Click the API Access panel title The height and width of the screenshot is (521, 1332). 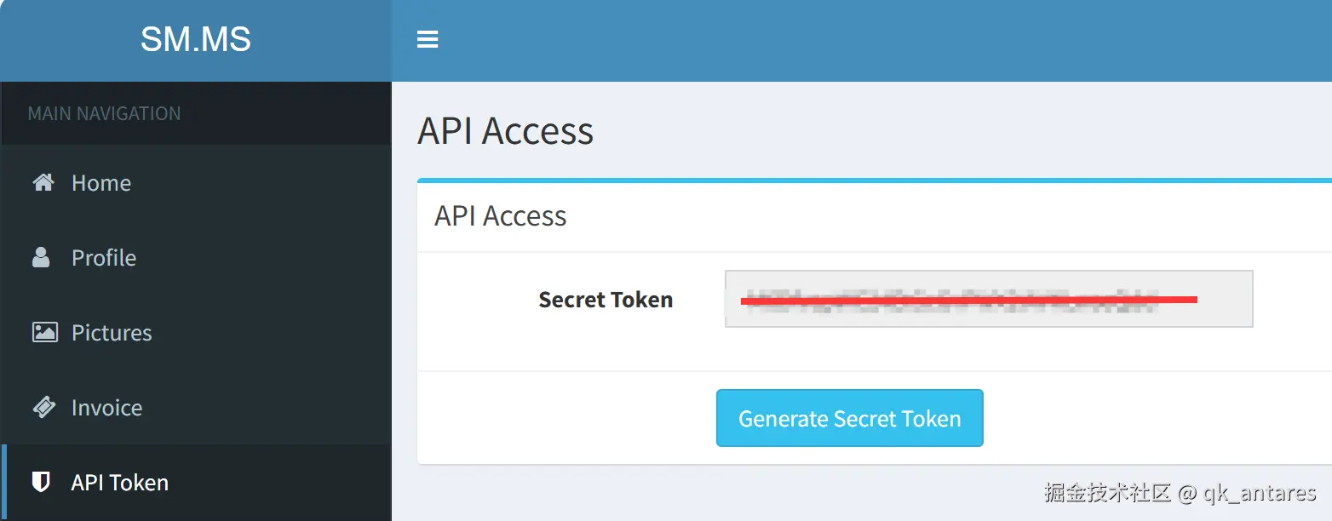(x=500, y=216)
